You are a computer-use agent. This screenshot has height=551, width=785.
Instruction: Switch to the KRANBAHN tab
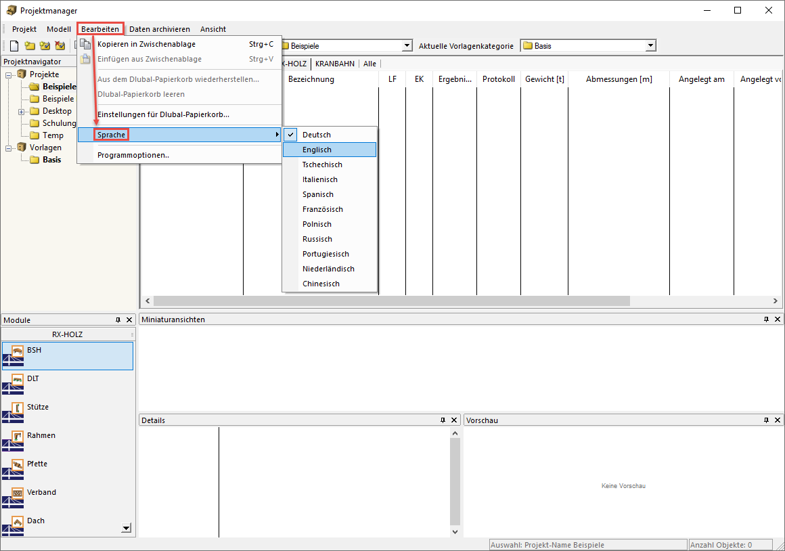pos(335,64)
